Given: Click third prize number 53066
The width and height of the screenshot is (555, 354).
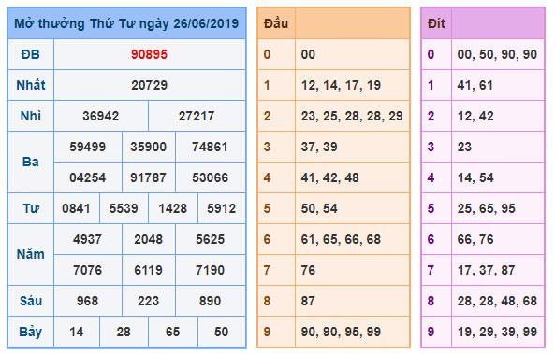Looking at the screenshot, I should [210, 177].
